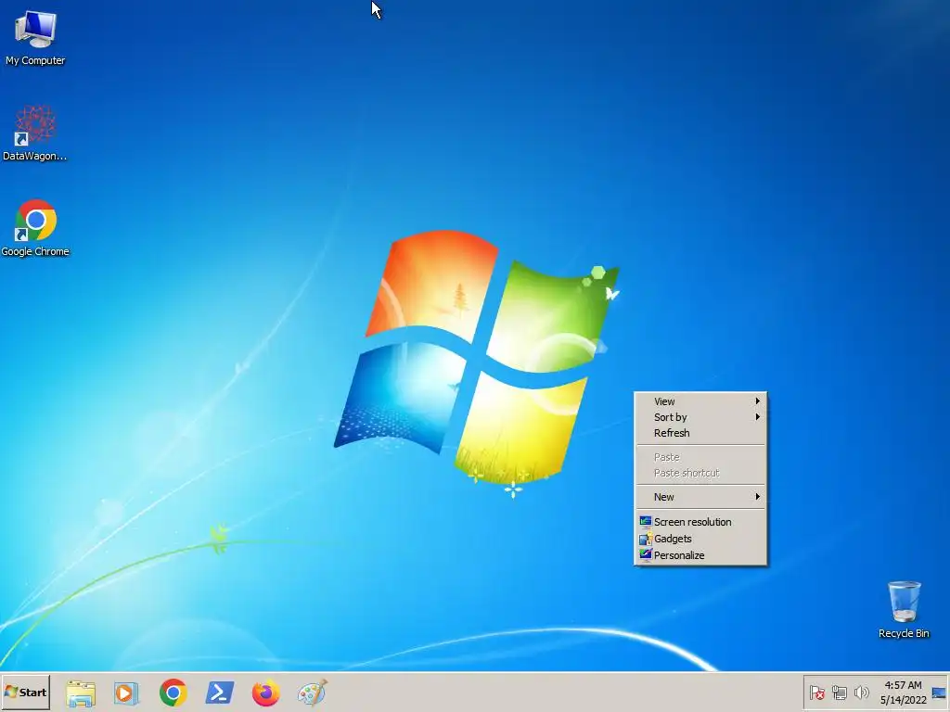Click the arrow beside View
The width and height of the screenshot is (950, 712).
pyautogui.click(x=757, y=401)
